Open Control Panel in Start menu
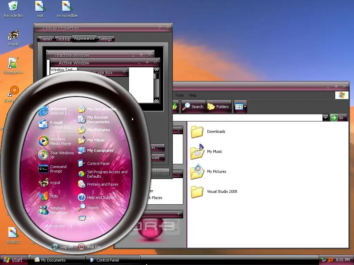The image size is (354, 265). tap(94, 163)
